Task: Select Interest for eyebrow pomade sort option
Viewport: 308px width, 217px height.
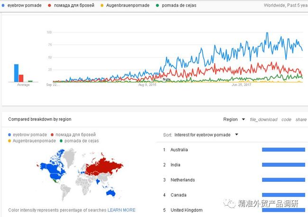Action: coord(202,135)
